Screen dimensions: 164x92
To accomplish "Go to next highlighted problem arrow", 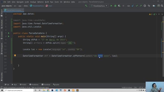I will click(162, 14).
